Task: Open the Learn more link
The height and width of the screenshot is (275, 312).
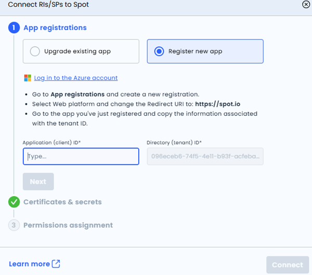Action: click(x=30, y=264)
